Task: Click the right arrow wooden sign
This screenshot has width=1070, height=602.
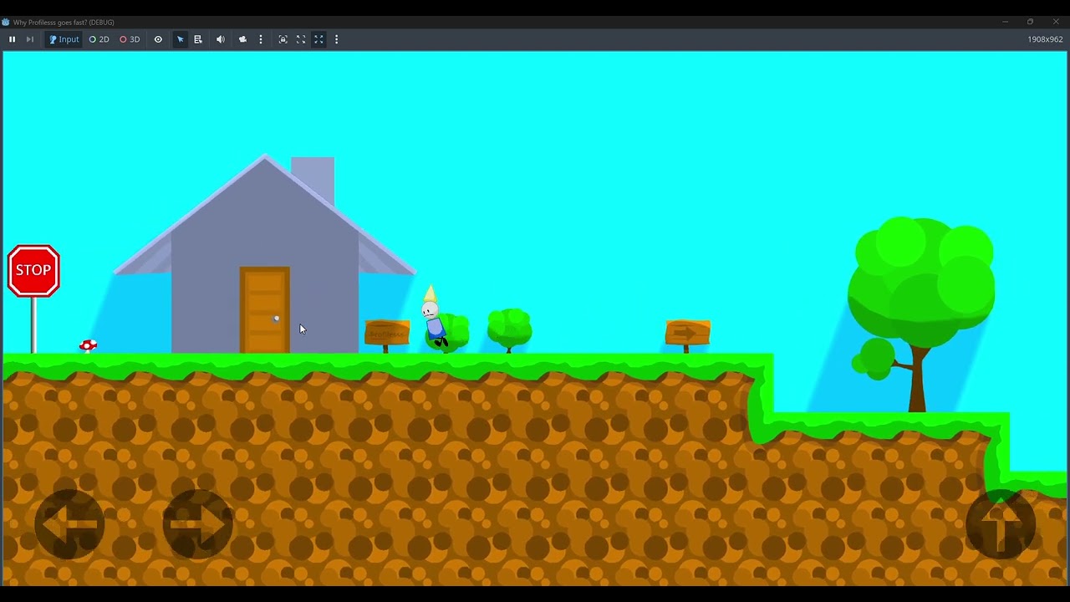Action: click(687, 334)
